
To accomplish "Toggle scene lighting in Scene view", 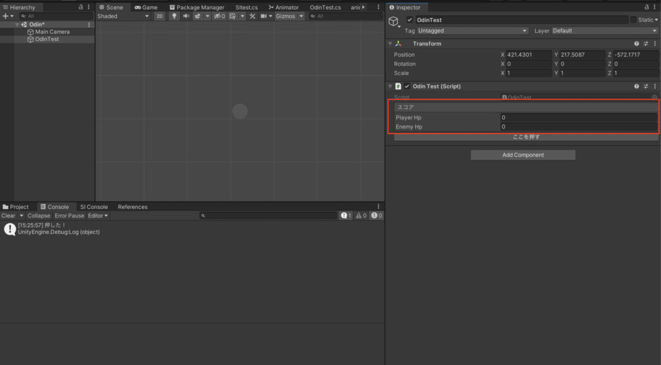I will pyautogui.click(x=174, y=16).
